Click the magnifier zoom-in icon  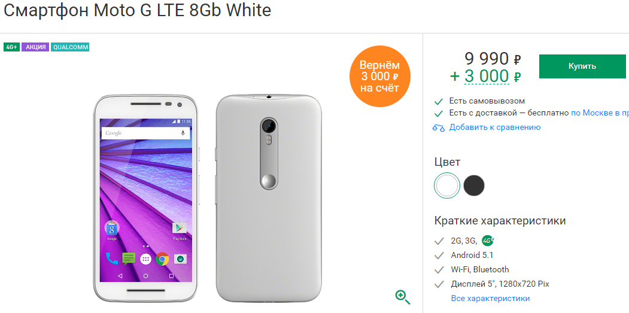pos(402,297)
